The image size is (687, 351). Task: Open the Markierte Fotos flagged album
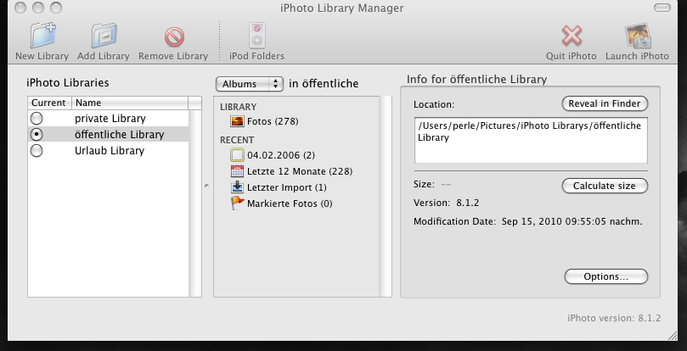click(x=289, y=203)
